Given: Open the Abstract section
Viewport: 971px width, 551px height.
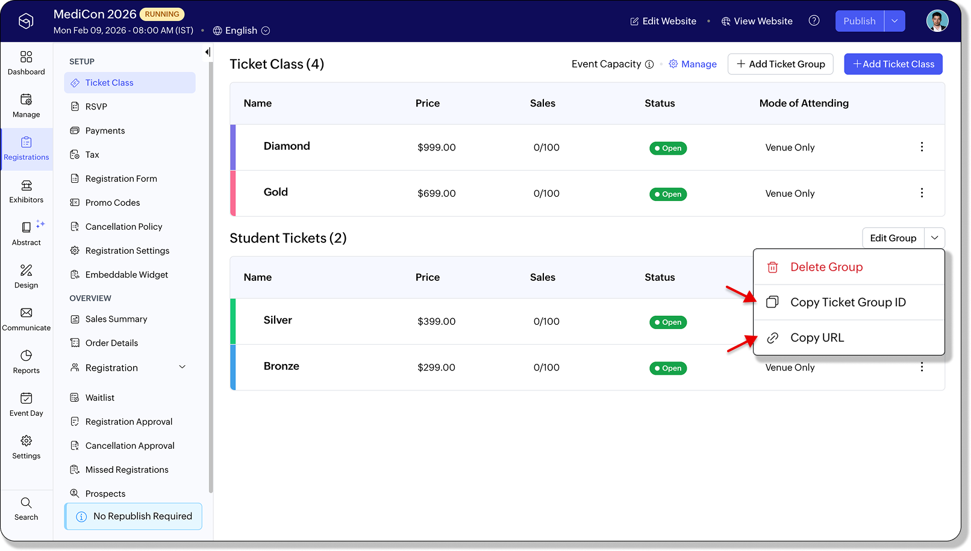Looking at the screenshot, I should point(27,234).
